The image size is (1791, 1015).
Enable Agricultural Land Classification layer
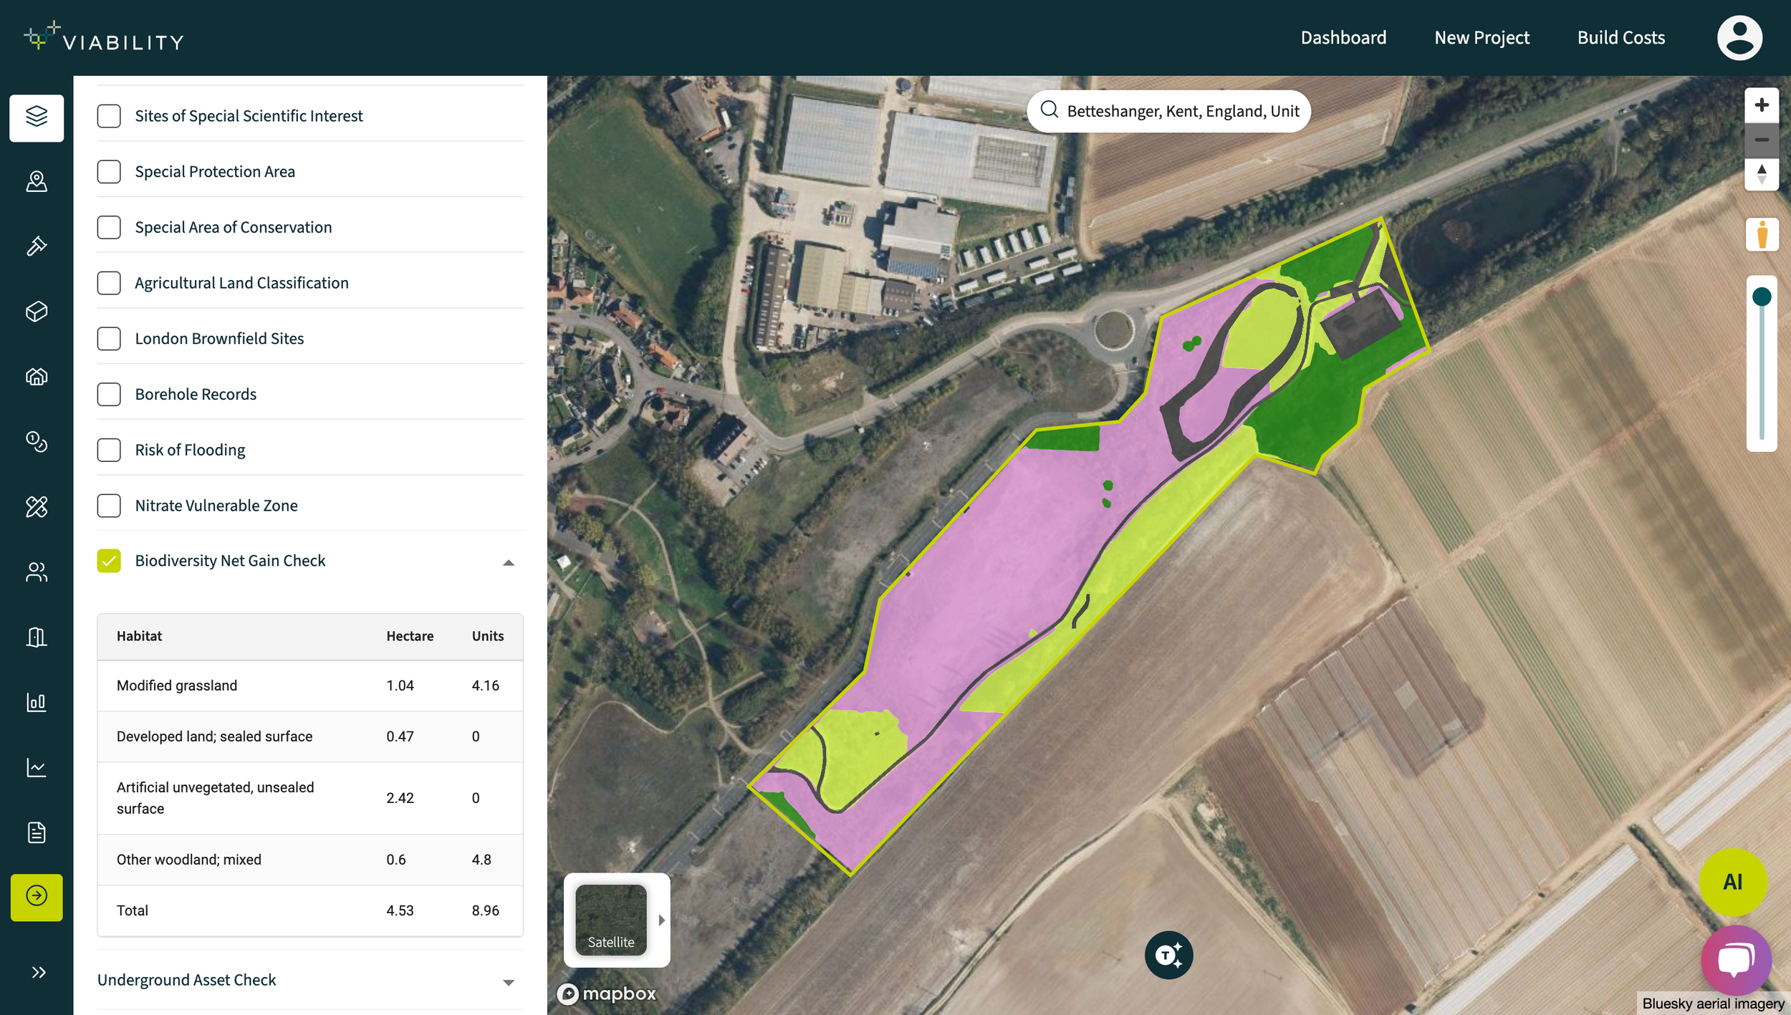(x=109, y=283)
